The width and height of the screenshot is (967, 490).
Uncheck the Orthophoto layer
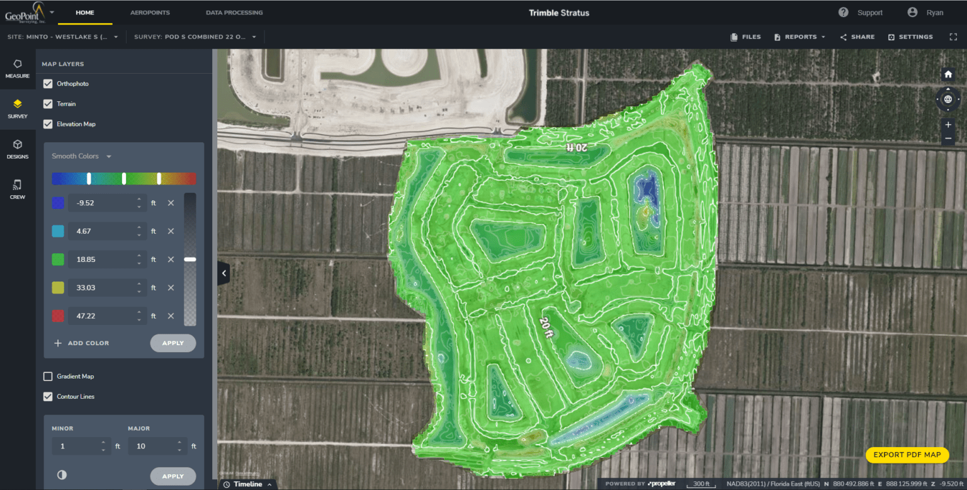pyautogui.click(x=48, y=84)
